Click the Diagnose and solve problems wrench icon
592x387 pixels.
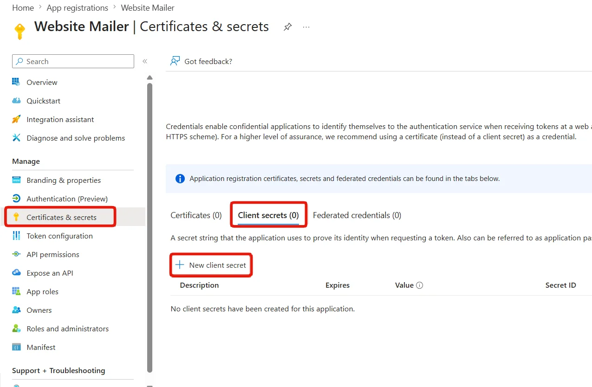coord(16,138)
